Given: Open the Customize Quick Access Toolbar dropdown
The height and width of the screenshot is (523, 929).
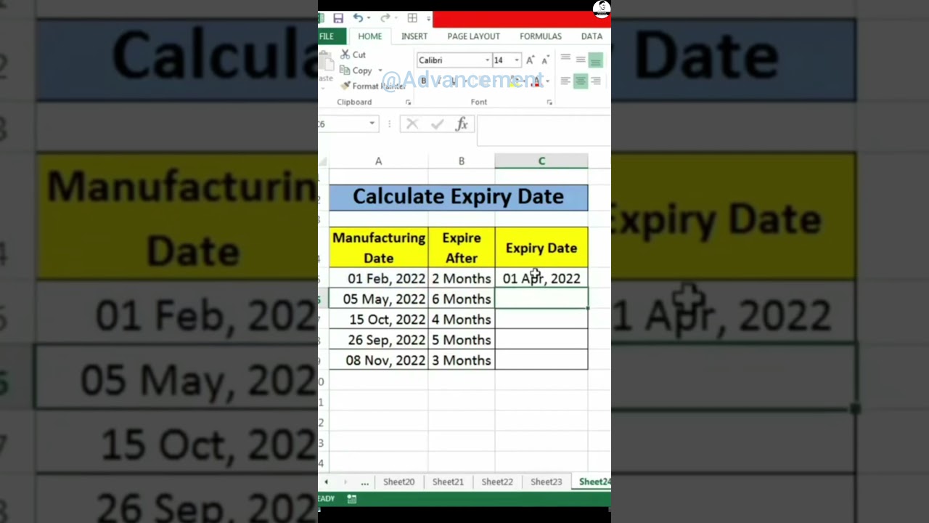Looking at the screenshot, I should click(x=428, y=18).
